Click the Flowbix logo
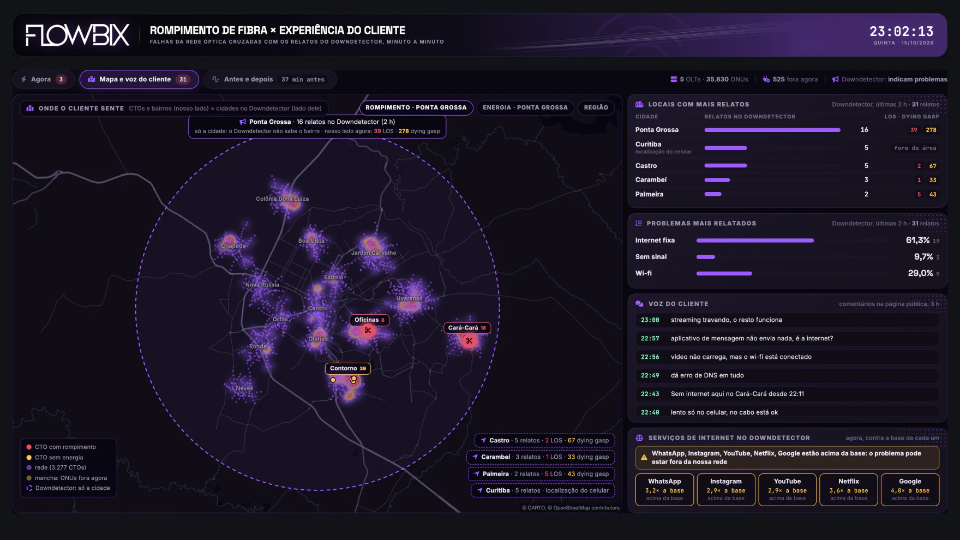This screenshot has width=960, height=540. pos(77,35)
